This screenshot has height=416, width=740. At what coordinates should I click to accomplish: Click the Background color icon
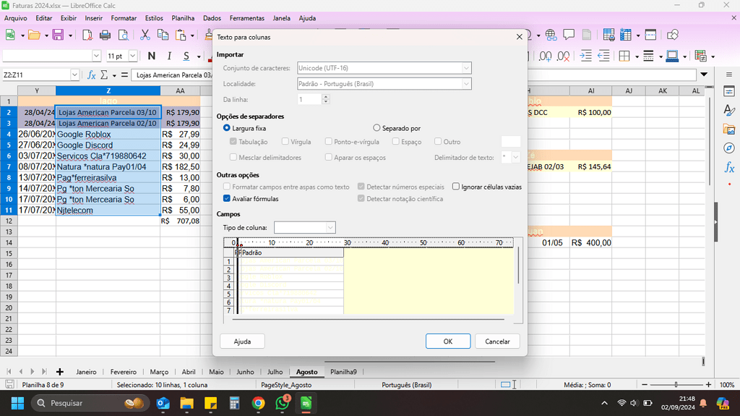pos(673,56)
